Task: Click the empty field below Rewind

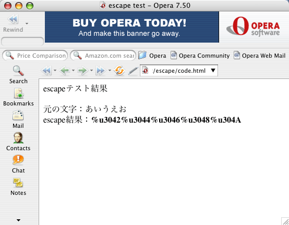Action: (x=22, y=42)
